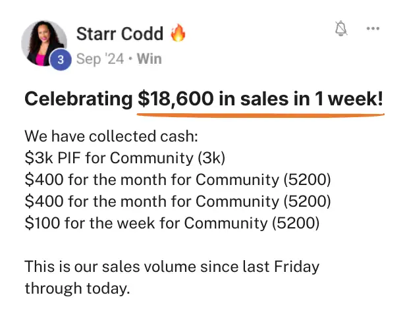Image resolution: width=407 pixels, height=320 pixels.
Task: Click the level 3 badge on avatar
Action: 61,60
